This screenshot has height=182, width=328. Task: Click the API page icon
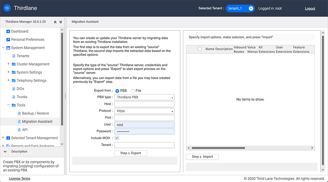(19, 130)
